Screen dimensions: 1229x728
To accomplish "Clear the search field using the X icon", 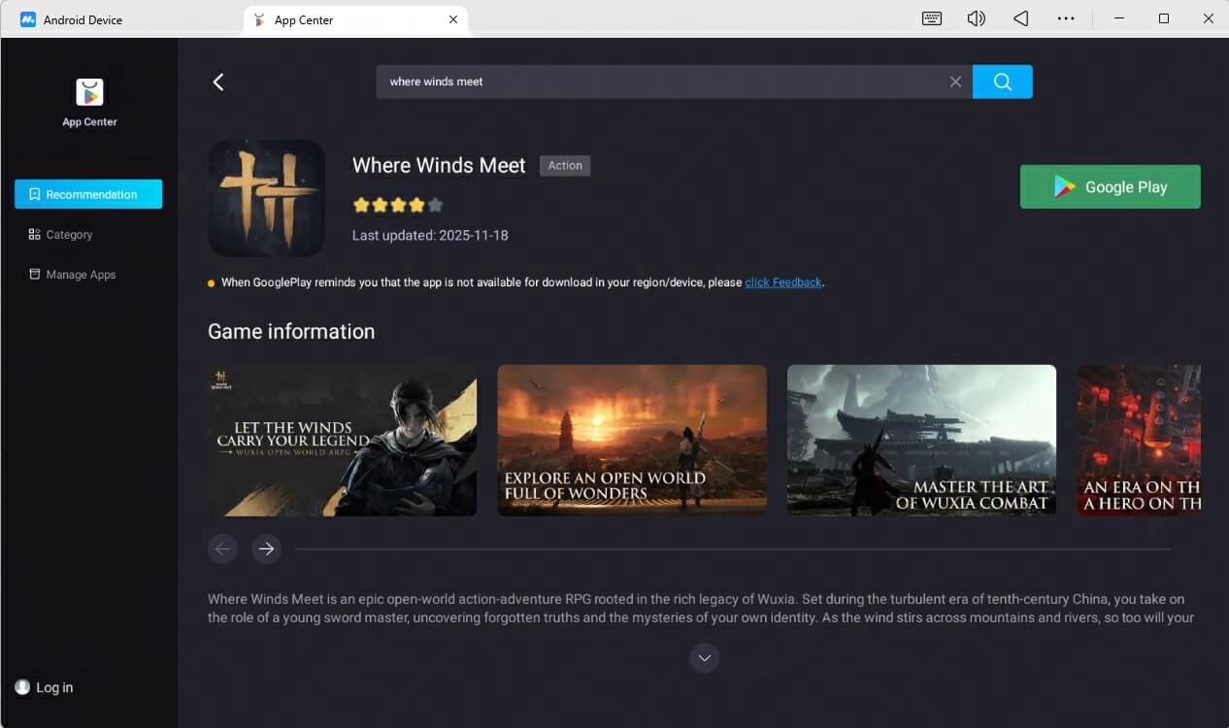I will [x=955, y=82].
